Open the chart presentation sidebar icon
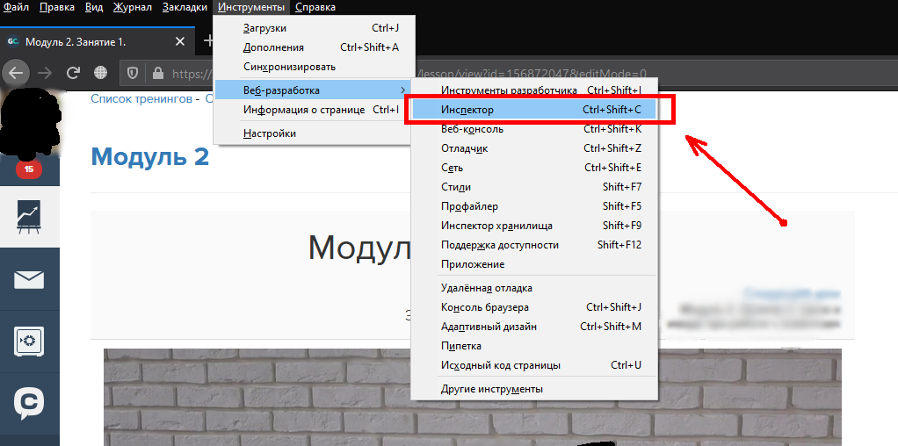898x446 pixels. (29, 217)
